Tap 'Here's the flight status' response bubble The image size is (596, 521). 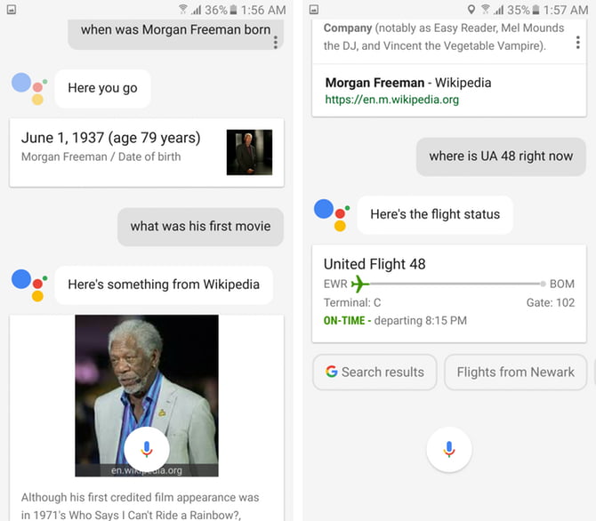(x=435, y=214)
